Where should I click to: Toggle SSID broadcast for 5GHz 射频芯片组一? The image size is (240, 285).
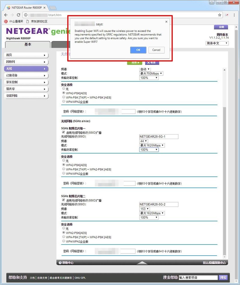click(x=63, y=132)
